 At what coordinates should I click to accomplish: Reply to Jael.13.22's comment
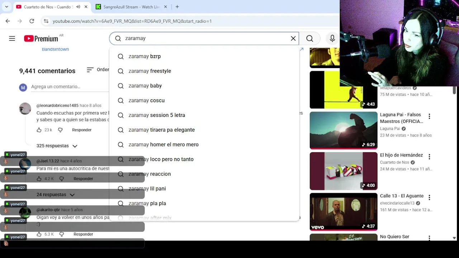click(83, 179)
